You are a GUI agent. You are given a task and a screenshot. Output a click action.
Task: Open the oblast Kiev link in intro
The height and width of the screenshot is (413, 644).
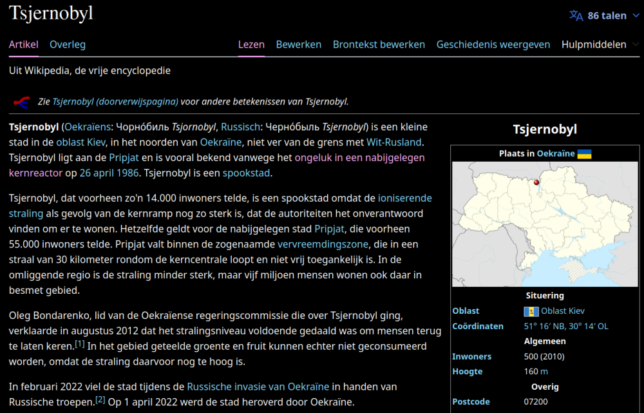point(81,142)
